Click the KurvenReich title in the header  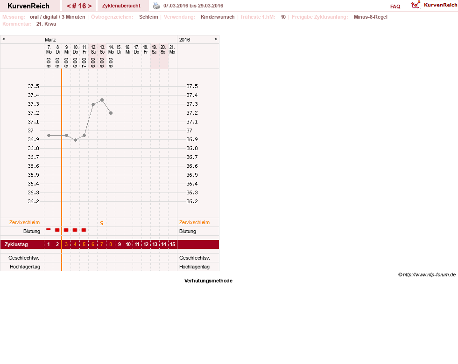pos(28,6)
